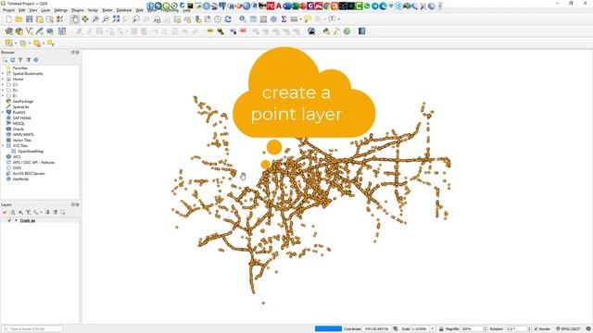
Task: Select Crash layer name in Layers panel
Action: click(28, 220)
